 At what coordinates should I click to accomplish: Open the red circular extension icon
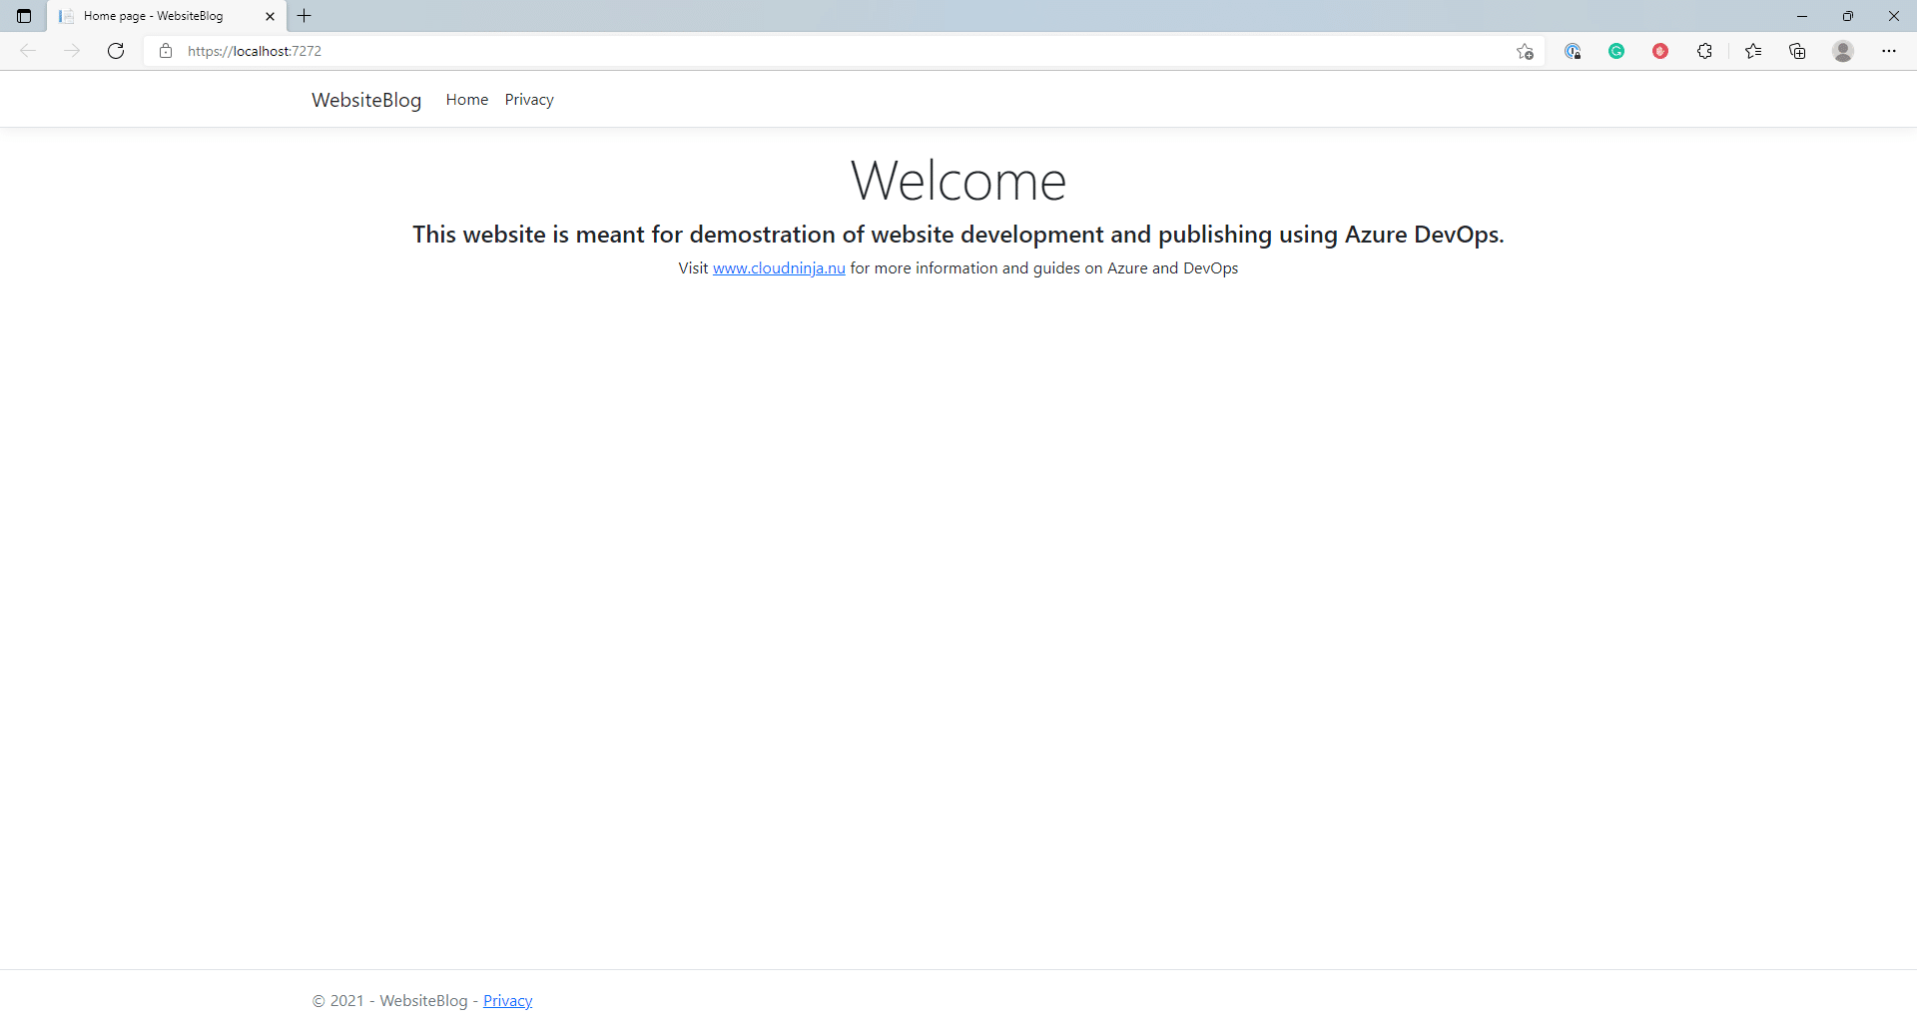tap(1660, 51)
